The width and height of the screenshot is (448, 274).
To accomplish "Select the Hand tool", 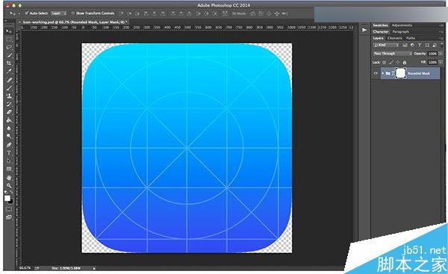I will [x=9, y=177].
